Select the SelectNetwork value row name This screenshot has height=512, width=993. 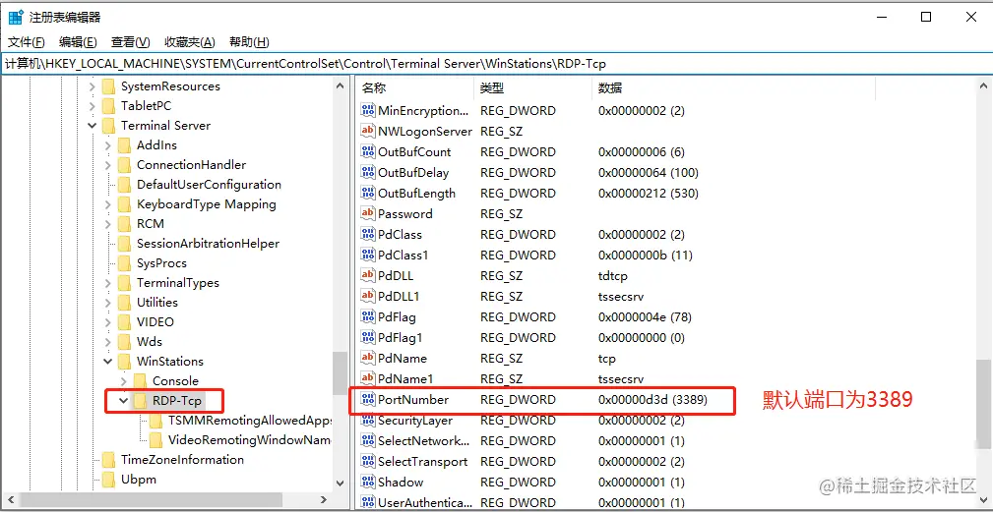tap(423, 440)
